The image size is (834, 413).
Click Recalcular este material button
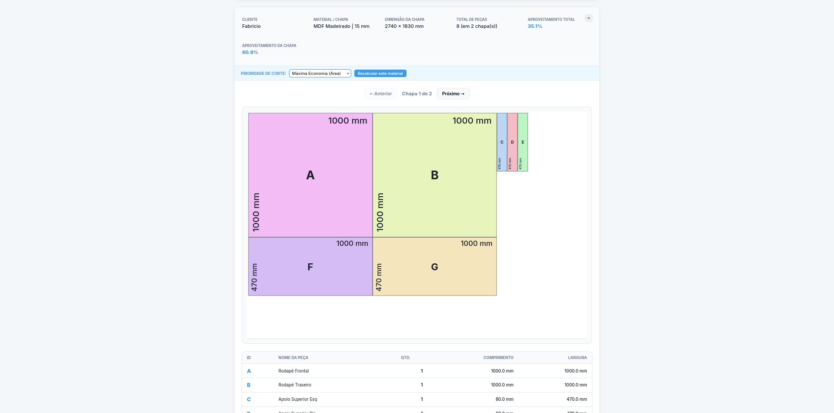point(380,74)
